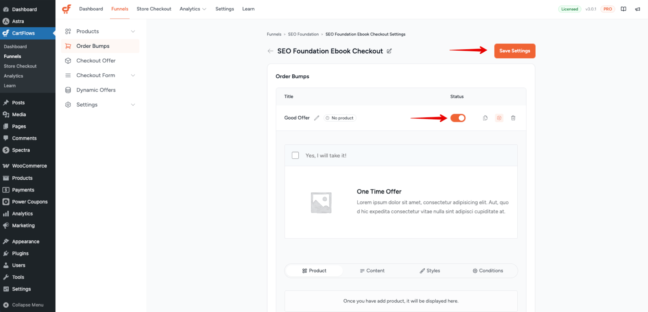
Task: Switch to the Product tab
Action: pyautogui.click(x=314, y=271)
